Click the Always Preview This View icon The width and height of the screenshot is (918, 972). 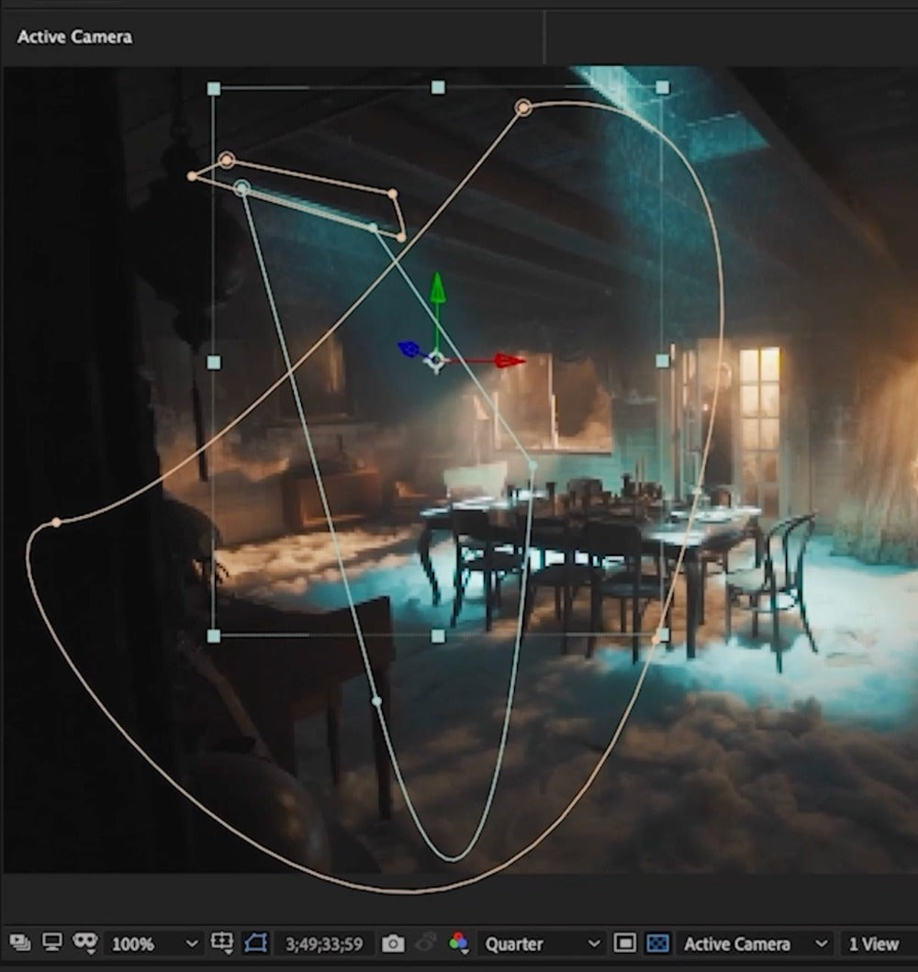(x=21, y=943)
